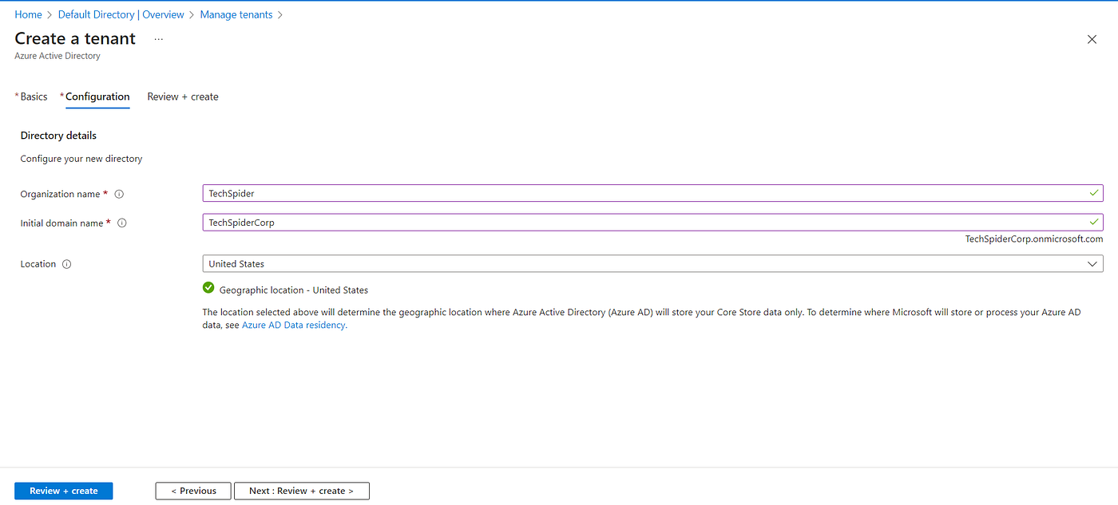The width and height of the screenshot is (1118, 505).
Task: Open the Azure AD Data residency link
Action: (x=293, y=325)
